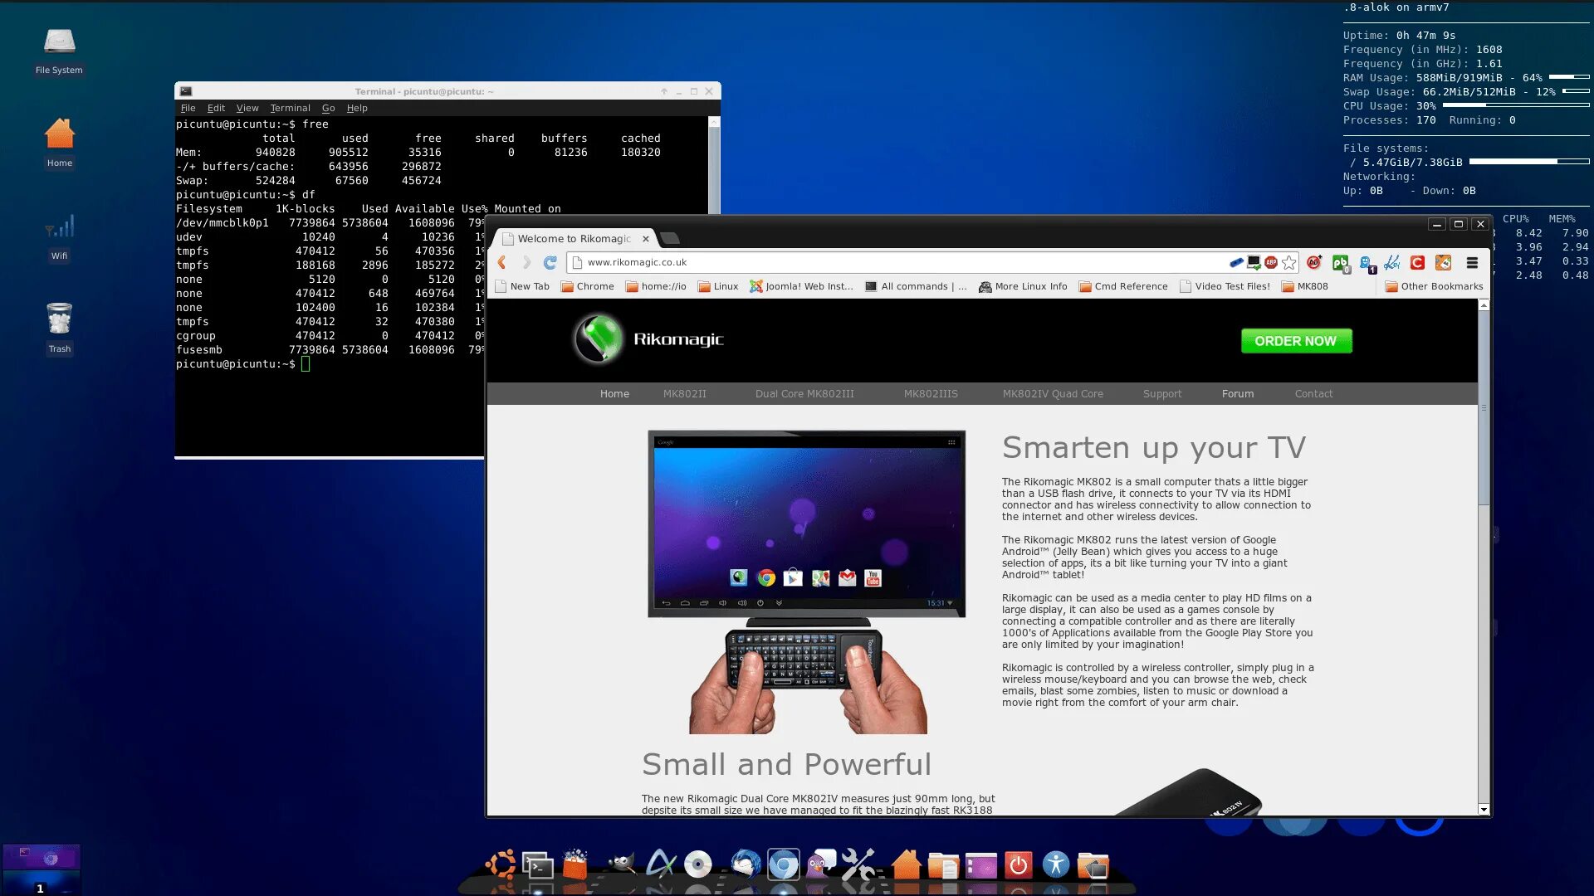Screen dimensions: 1594x896
Task: Launch Thunderbird from the dock
Action: tap(745, 864)
